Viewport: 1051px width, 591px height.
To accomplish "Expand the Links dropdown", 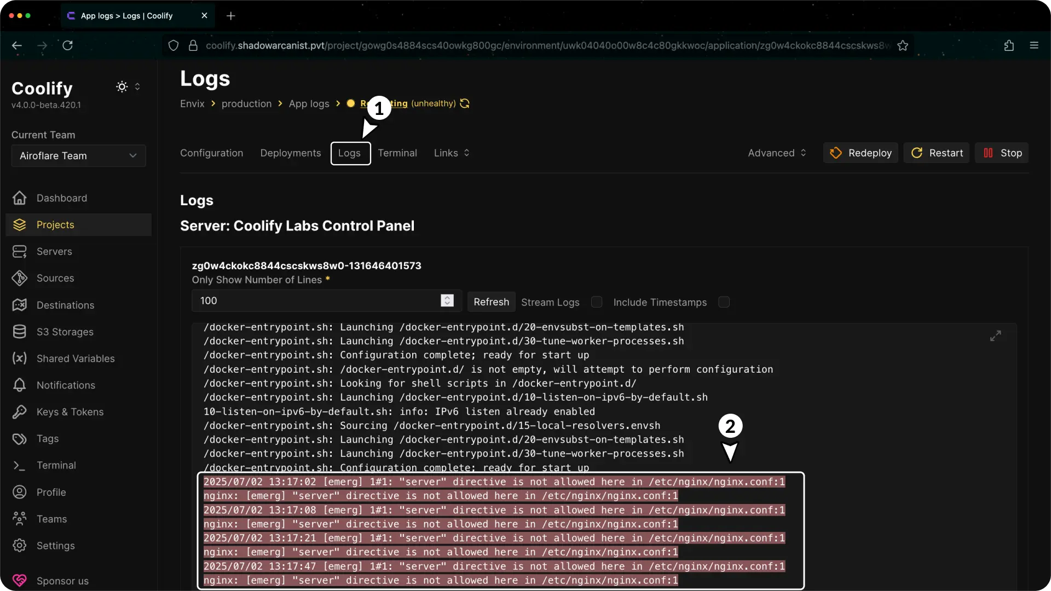I will tap(452, 153).
